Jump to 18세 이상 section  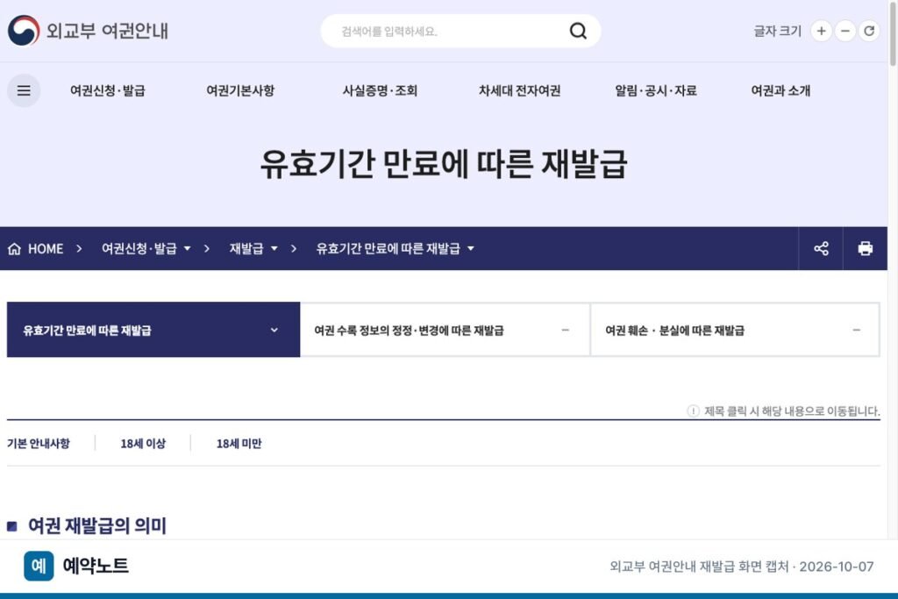(x=143, y=443)
